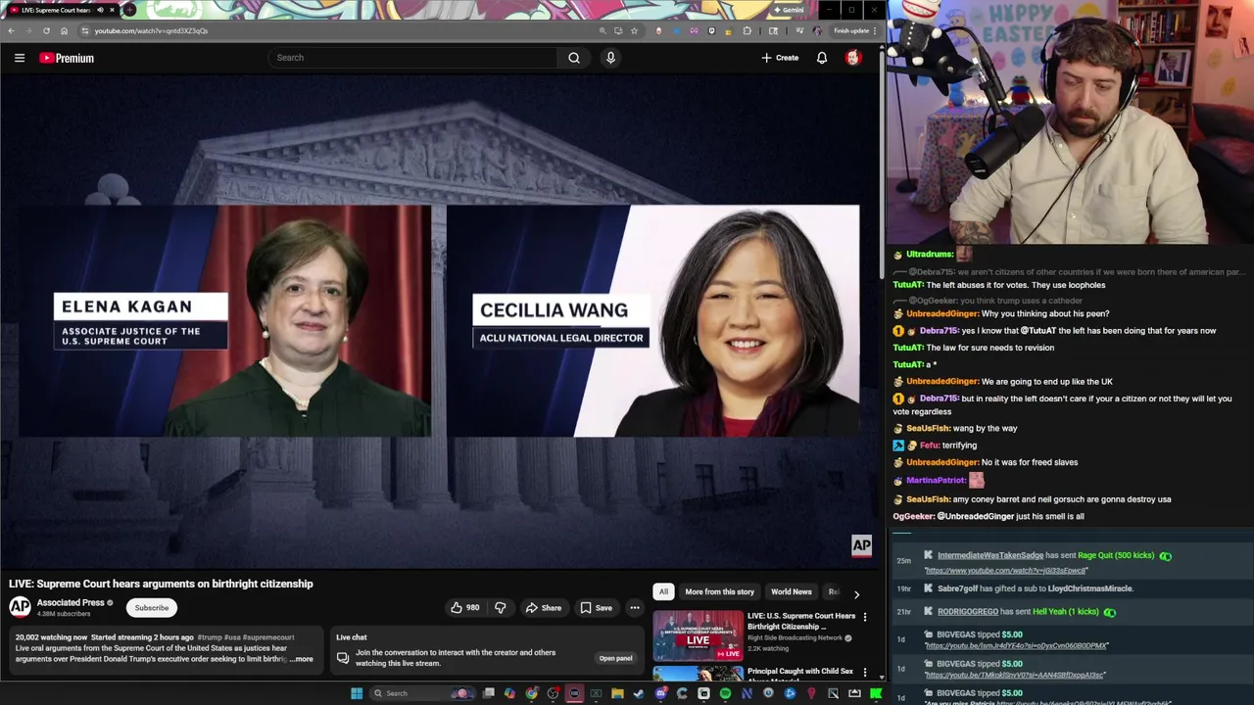Open Spotify from the taskbar
Screen dimensions: 1254x705
coord(725,693)
